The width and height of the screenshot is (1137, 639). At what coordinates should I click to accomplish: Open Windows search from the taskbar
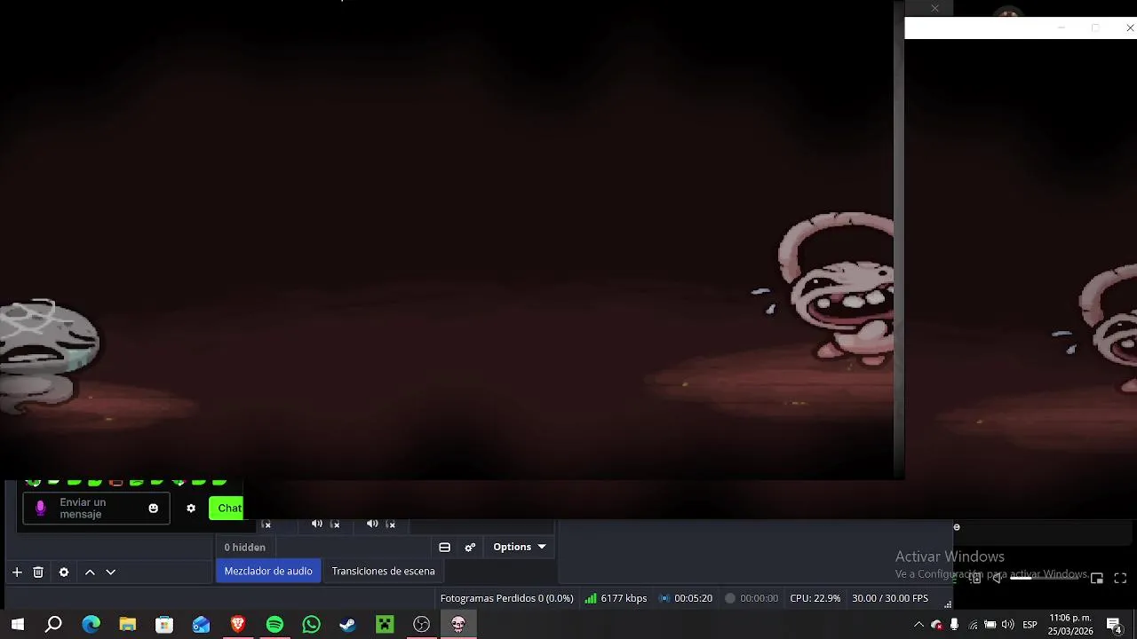53,625
